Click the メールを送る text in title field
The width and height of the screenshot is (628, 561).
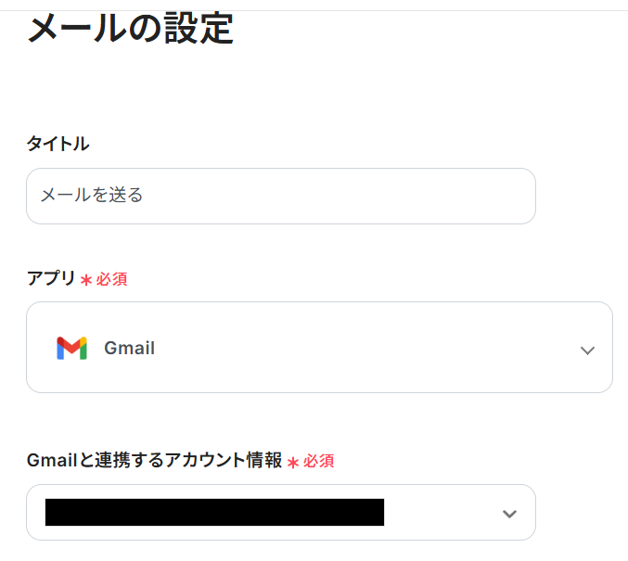(91, 196)
